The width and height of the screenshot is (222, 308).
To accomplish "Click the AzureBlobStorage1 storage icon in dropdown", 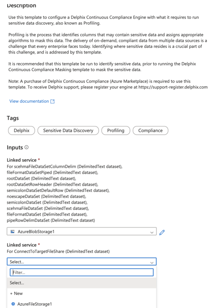I will [13, 231].
